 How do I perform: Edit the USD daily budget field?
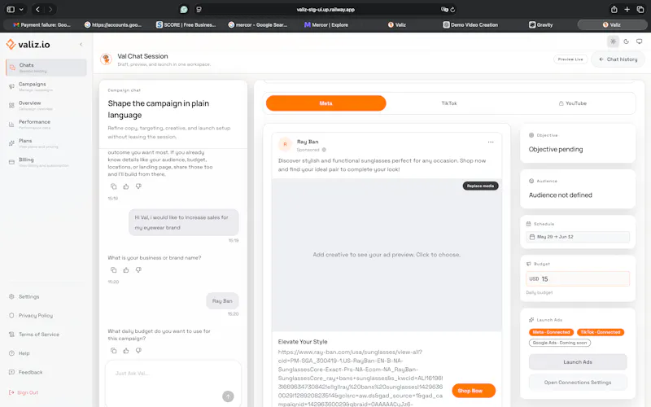point(578,278)
